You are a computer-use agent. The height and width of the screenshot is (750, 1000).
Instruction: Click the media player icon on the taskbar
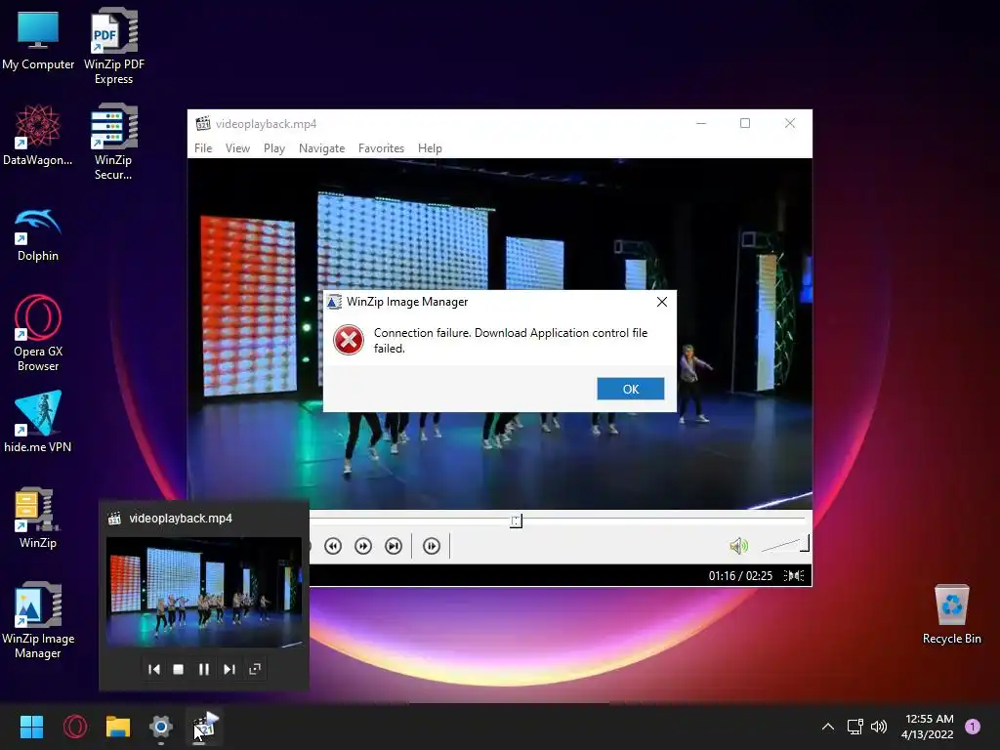click(x=205, y=727)
